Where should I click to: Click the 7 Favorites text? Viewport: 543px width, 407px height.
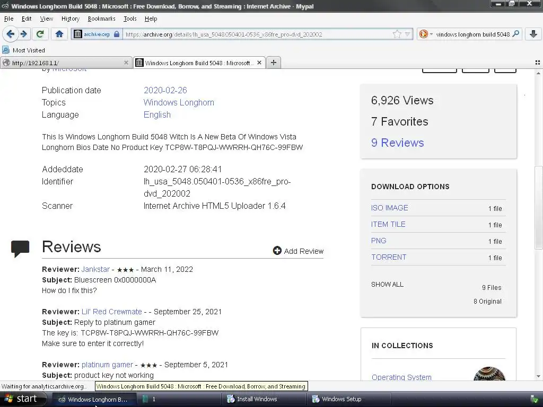(x=399, y=121)
